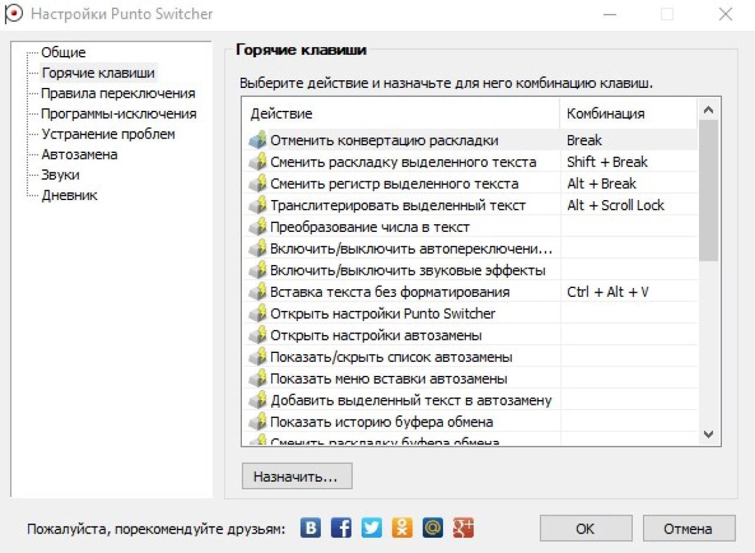Share via VKontakte icon
Image resolution: width=755 pixels, height=553 pixels.
[x=310, y=528]
